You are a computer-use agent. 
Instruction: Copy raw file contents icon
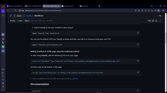click(x=153, y=21)
